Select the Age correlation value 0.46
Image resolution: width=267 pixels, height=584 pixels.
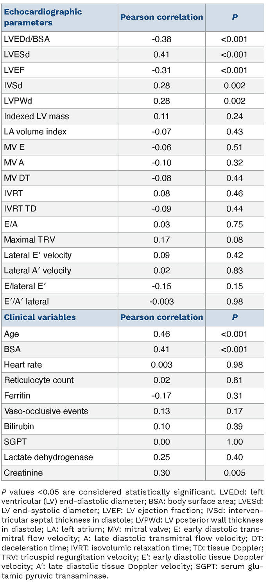(162, 334)
